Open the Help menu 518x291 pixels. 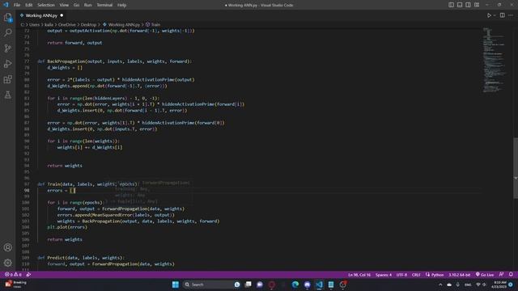(x=122, y=5)
